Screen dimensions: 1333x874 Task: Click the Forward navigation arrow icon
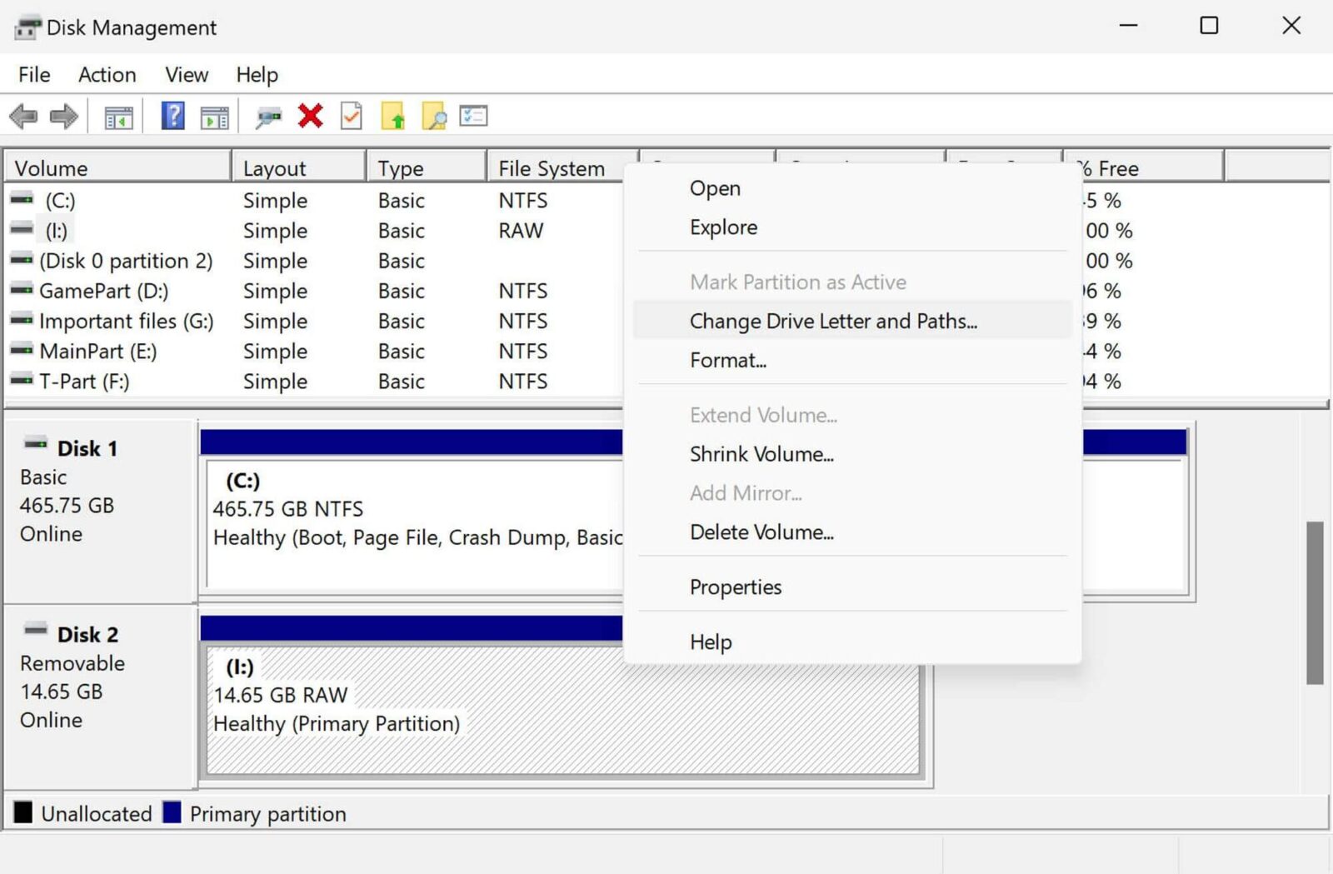[65, 117]
